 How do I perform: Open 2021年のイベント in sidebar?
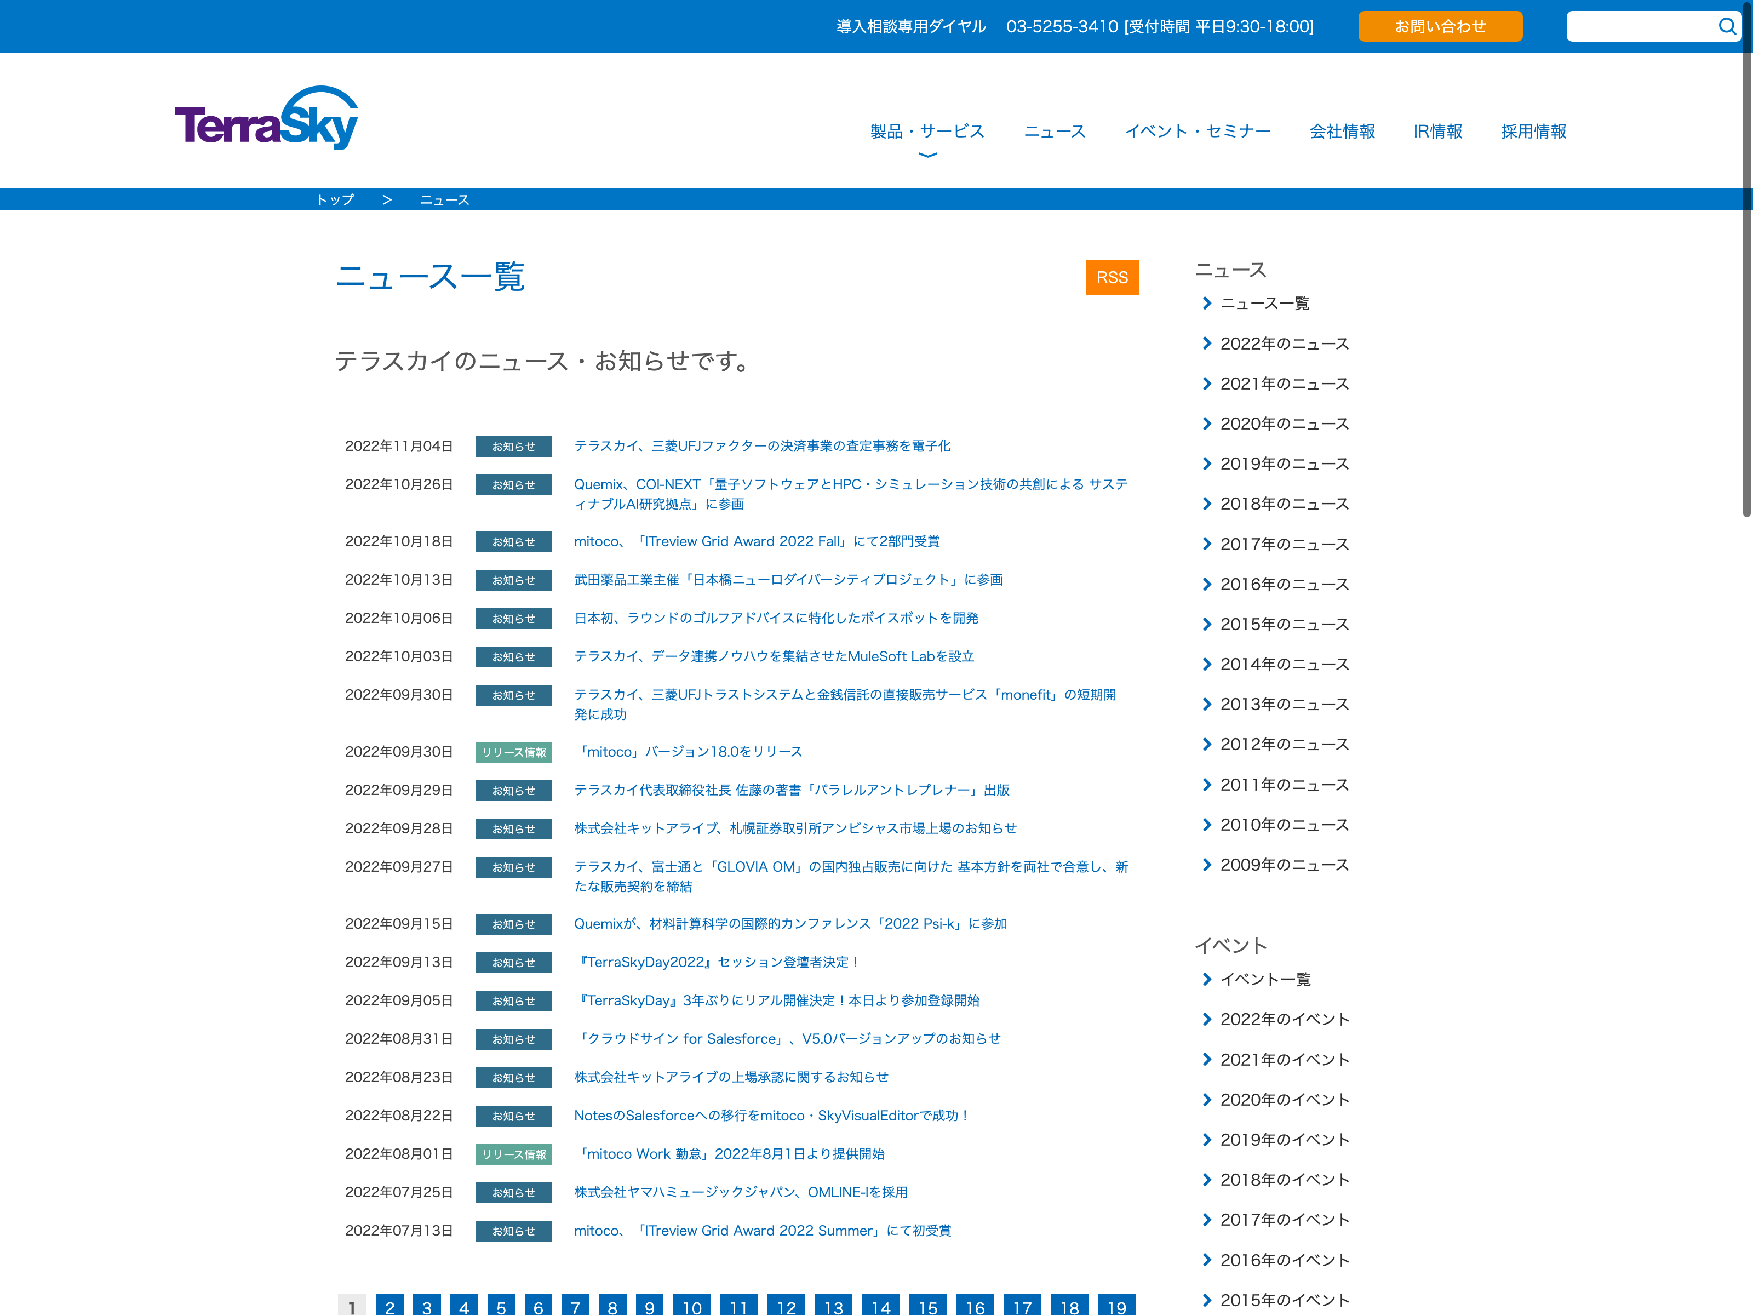[1284, 1060]
